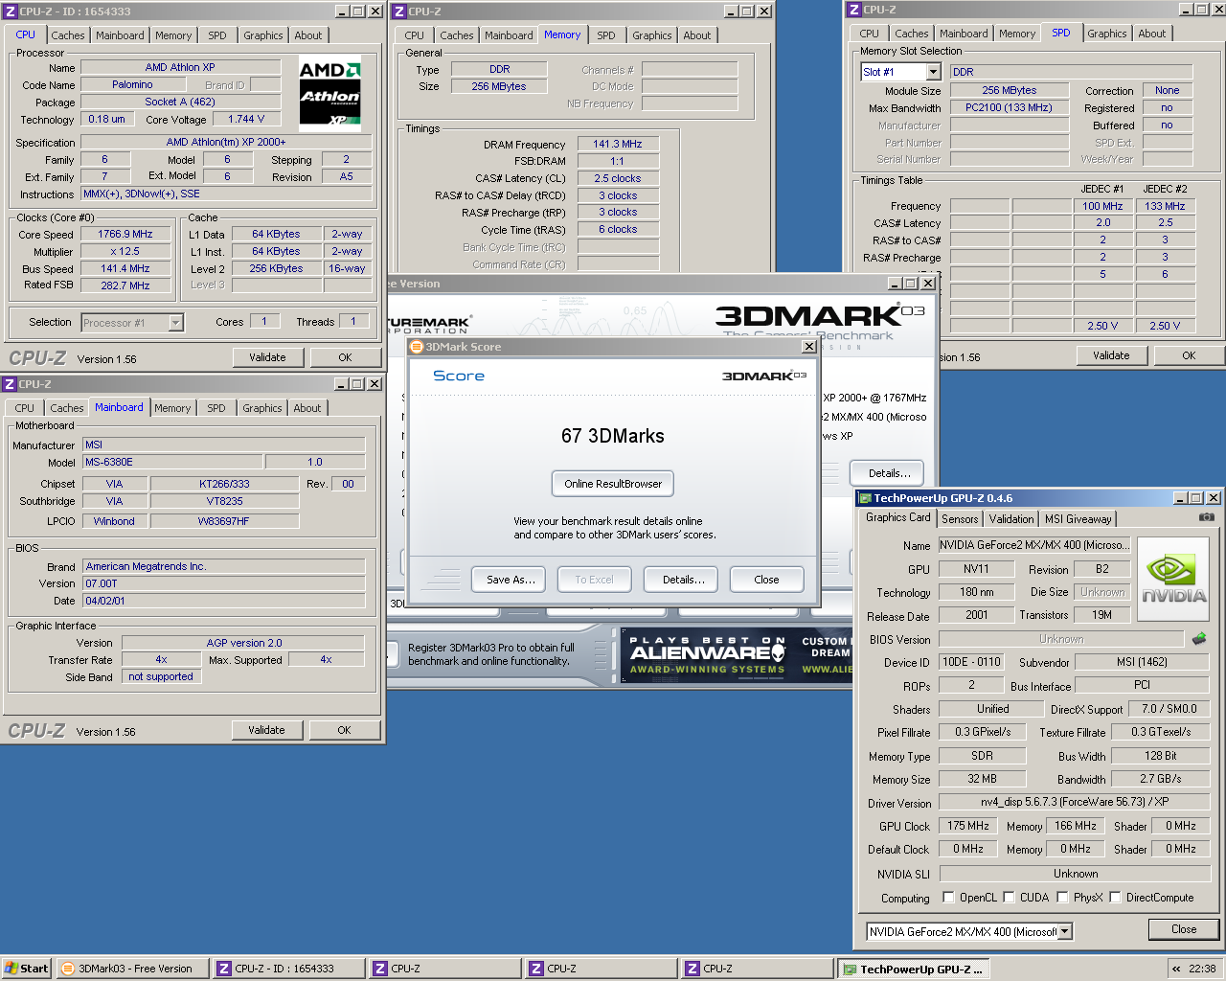Toggle the DirectCompute checkbox
The width and height of the screenshot is (1226, 981).
[x=1115, y=898]
